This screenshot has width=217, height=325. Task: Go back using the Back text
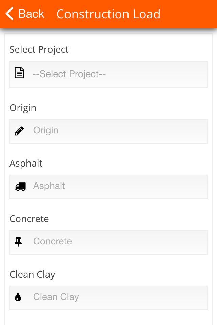click(x=31, y=14)
